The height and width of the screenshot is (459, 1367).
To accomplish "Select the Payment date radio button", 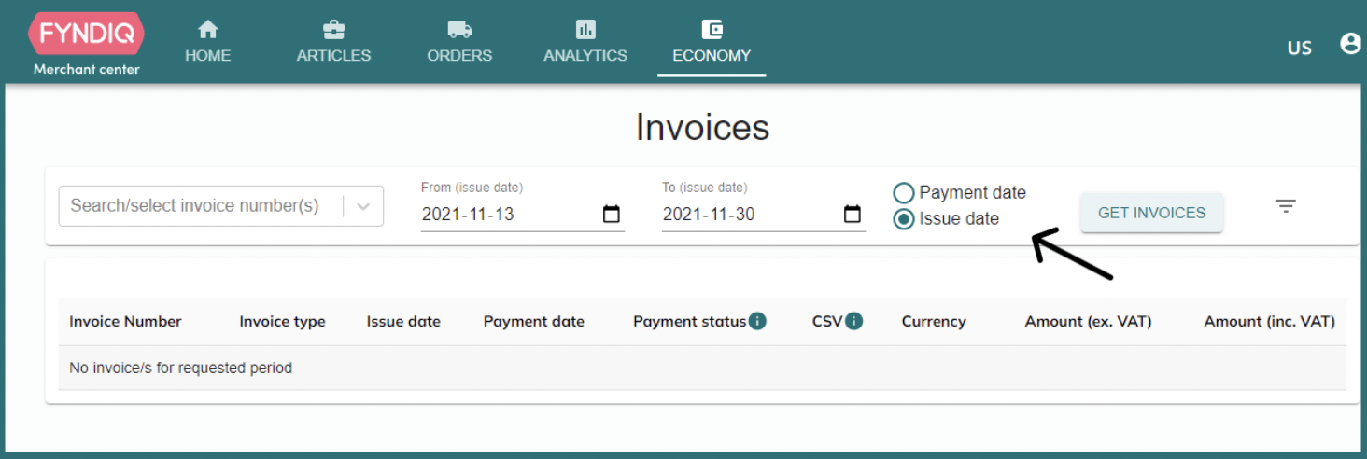I will point(903,193).
